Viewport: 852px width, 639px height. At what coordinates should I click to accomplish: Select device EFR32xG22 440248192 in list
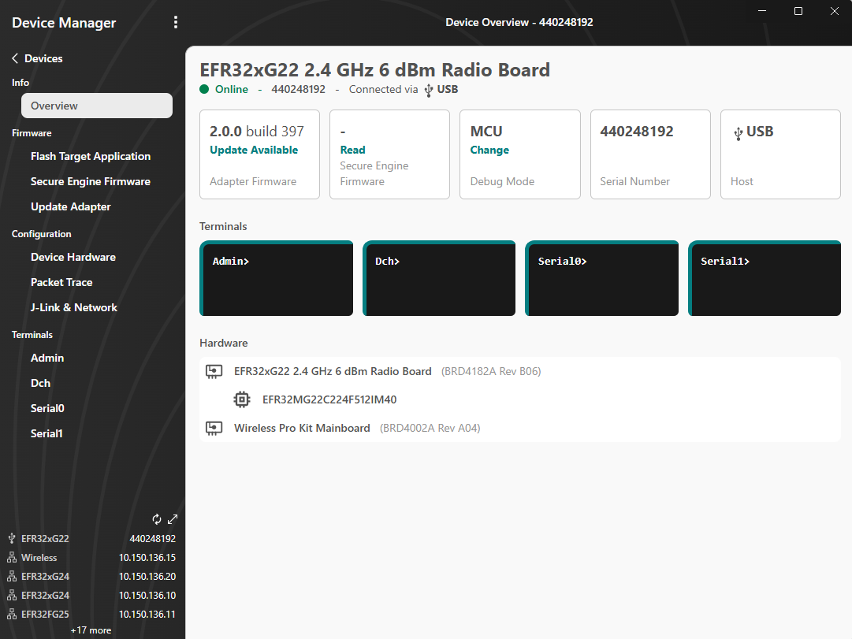(x=92, y=538)
